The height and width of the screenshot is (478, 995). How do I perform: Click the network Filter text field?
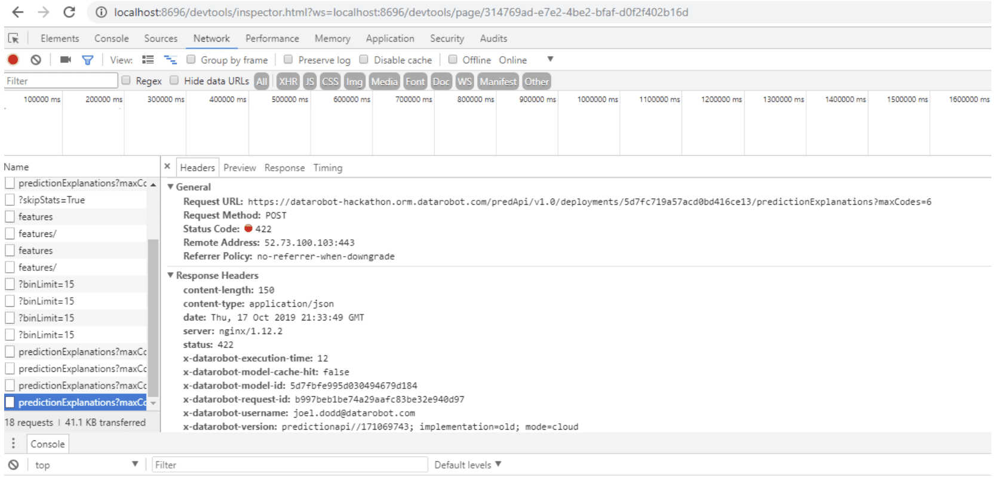61,81
